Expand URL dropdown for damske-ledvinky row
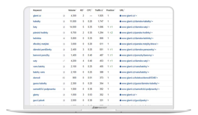Viewport: 198px width, 115px height. click(153, 38)
